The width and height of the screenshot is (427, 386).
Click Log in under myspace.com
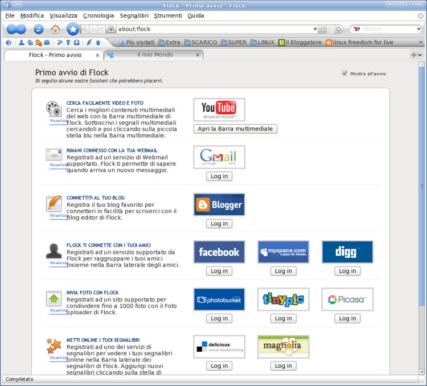(x=283, y=271)
